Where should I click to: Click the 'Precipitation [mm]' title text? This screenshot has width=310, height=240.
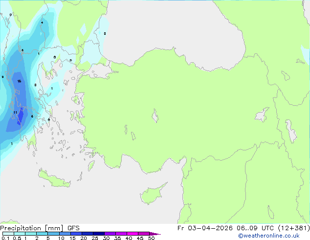coord(32,228)
